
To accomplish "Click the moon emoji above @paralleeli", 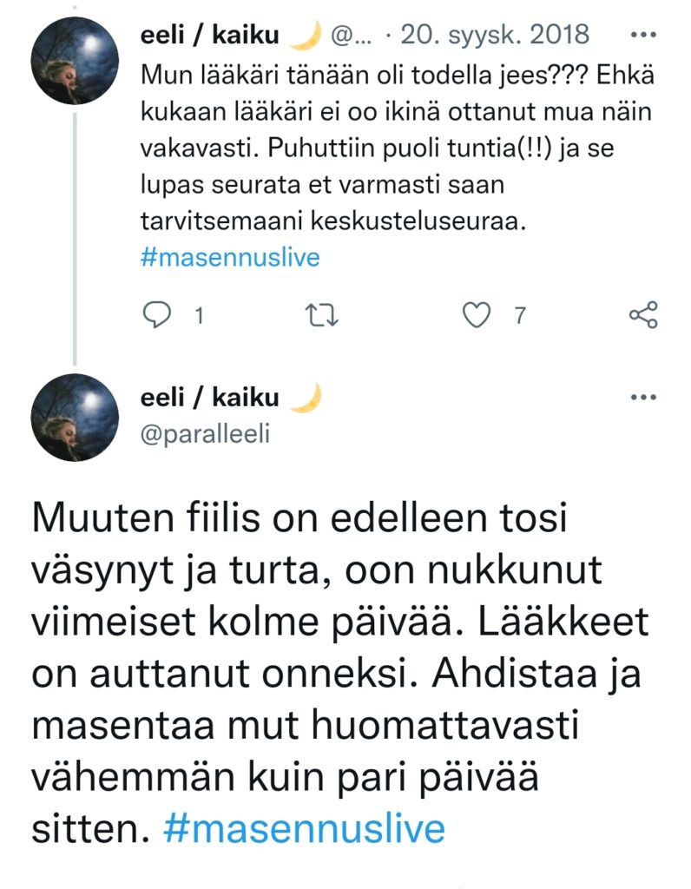I will tap(305, 397).
